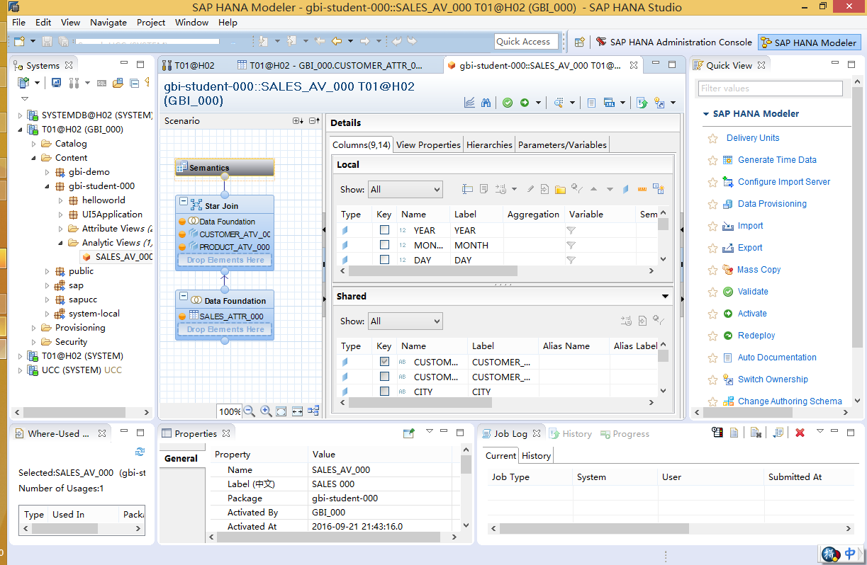Click the Data Provisioning link

(x=772, y=204)
